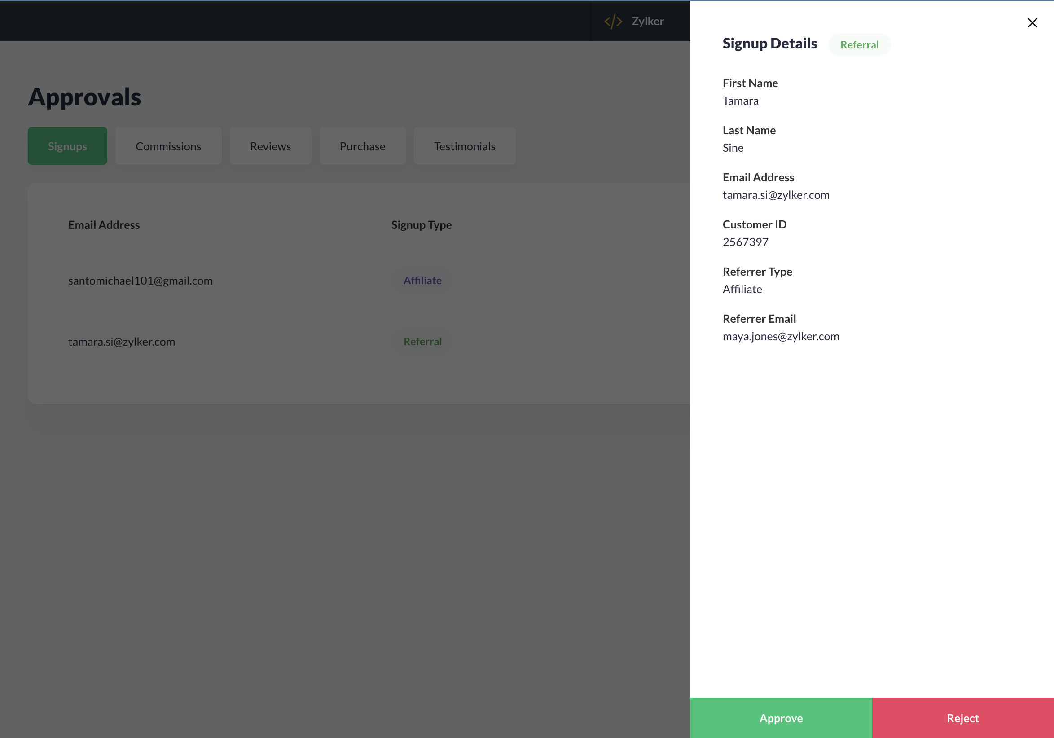Click Approve to accept Tamara's signup
The width and height of the screenshot is (1054, 738).
[x=781, y=718]
